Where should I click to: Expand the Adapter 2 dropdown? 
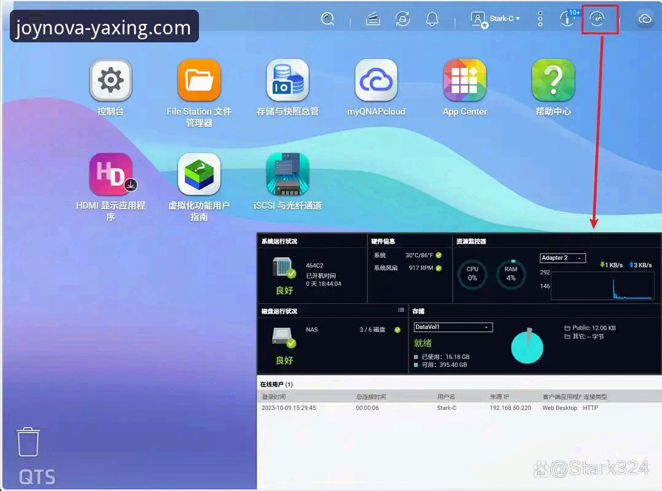tap(563, 258)
